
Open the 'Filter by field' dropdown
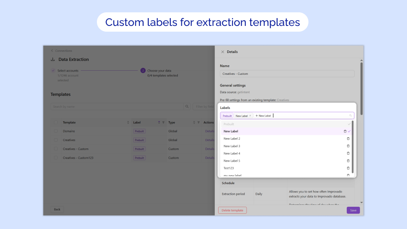point(203,106)
